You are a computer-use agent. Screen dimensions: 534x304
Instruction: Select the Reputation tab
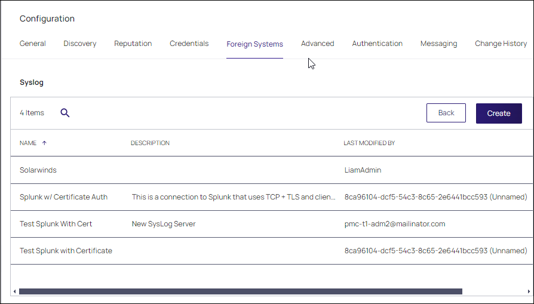click(x=133, y=44)
